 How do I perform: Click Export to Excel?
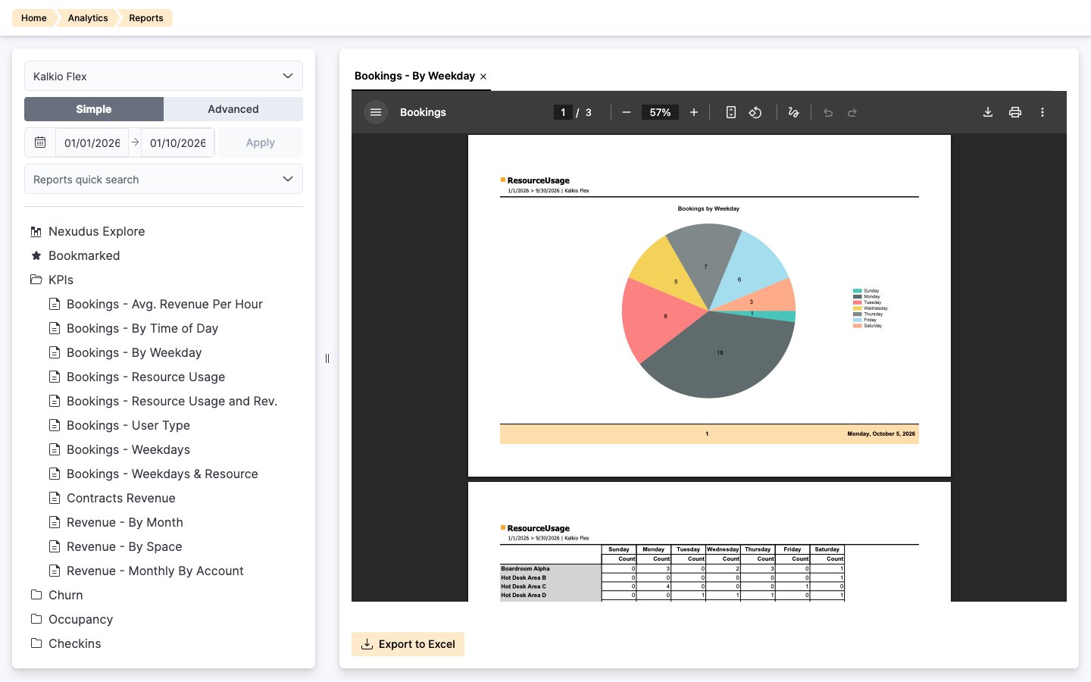pos(408,644)
